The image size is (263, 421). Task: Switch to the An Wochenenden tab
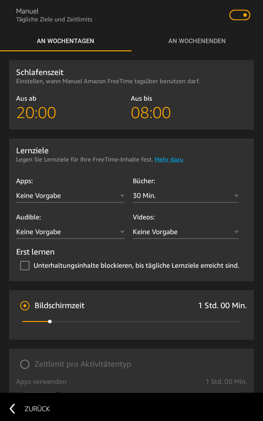pyautogui.click(x=197, y=41)
